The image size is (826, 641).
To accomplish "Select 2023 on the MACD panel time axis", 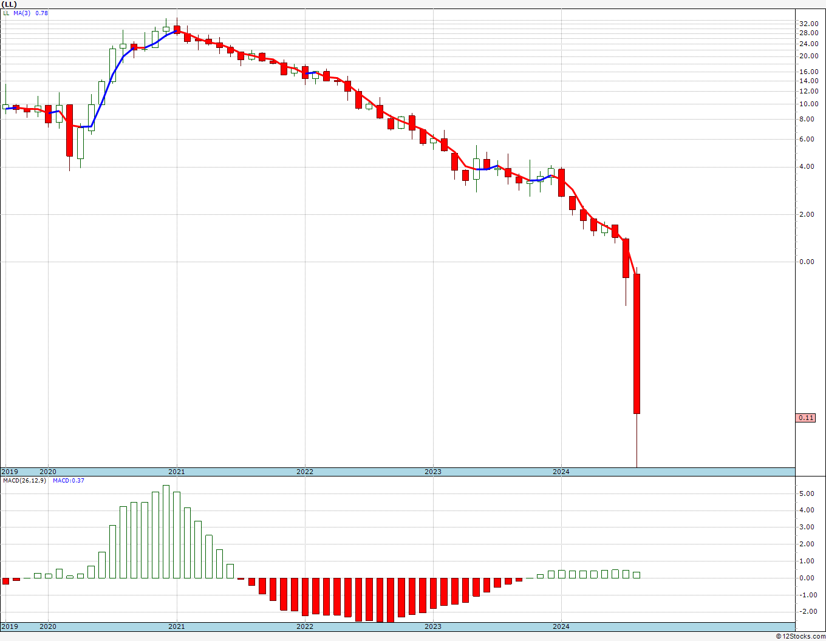I will point(433,626).
